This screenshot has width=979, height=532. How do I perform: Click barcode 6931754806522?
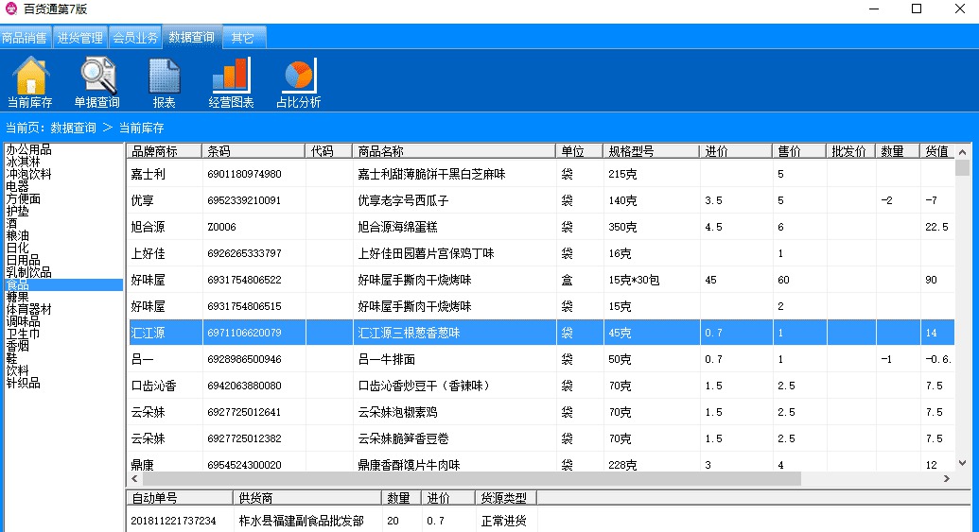tap(244, 280)
